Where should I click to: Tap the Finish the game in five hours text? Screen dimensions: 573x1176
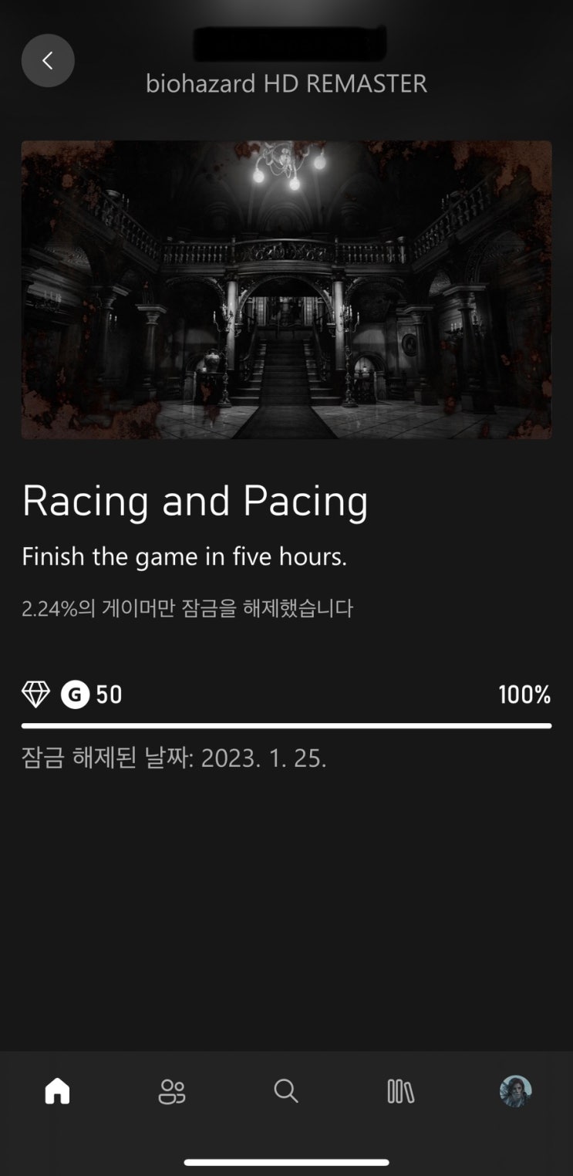click(x=184, y=556)
